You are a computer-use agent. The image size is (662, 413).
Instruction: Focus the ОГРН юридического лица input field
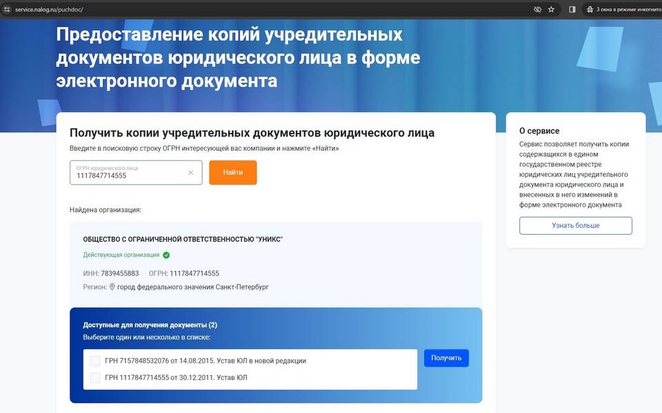coord(128,175)
